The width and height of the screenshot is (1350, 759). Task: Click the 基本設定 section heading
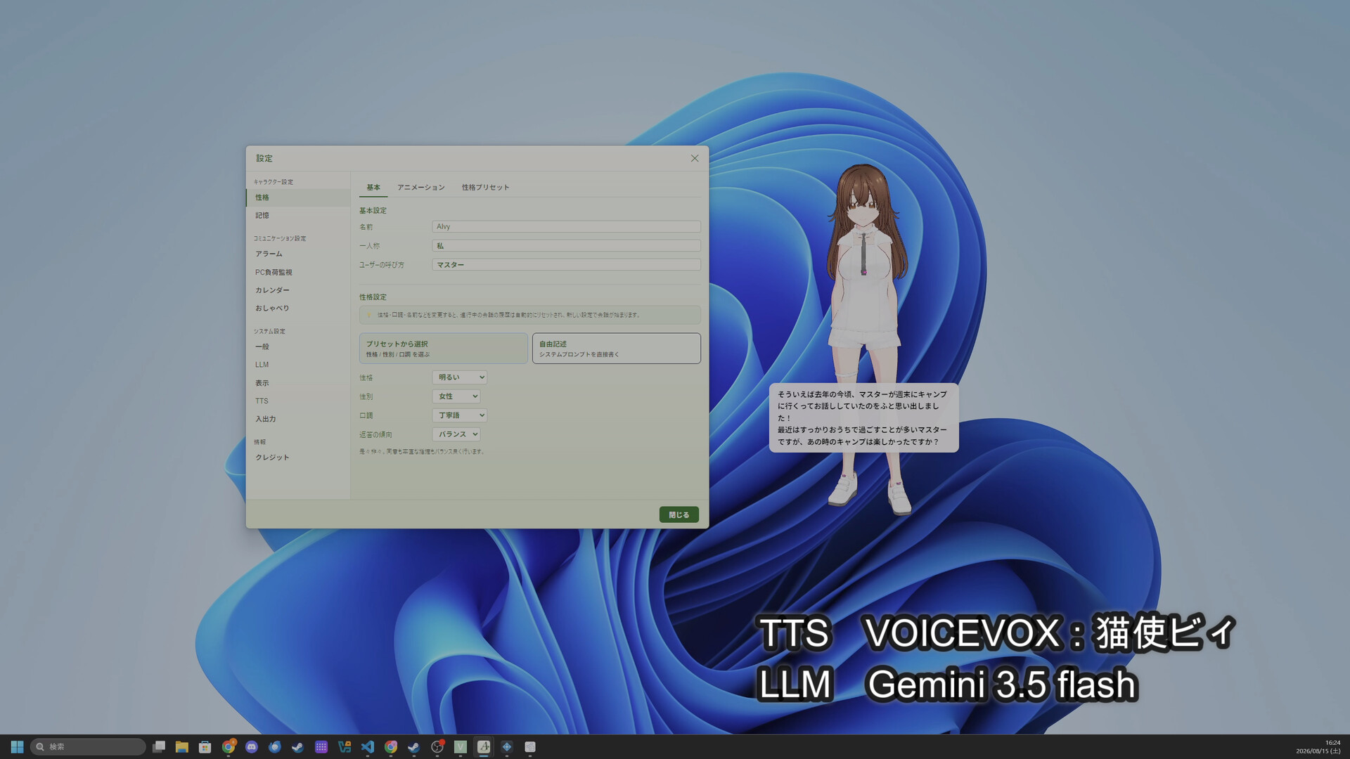point(373,210)
